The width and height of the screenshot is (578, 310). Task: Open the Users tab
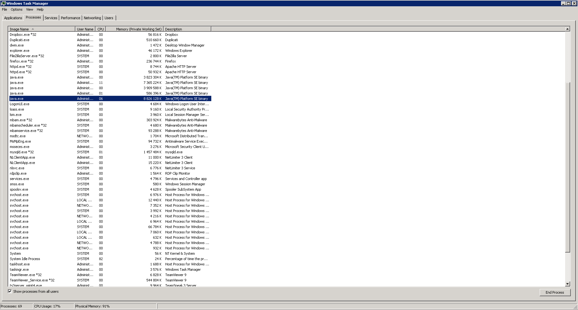tap(109, 18)
